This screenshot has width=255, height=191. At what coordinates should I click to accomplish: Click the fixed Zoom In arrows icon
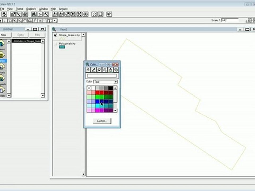[x=73, y=14]
